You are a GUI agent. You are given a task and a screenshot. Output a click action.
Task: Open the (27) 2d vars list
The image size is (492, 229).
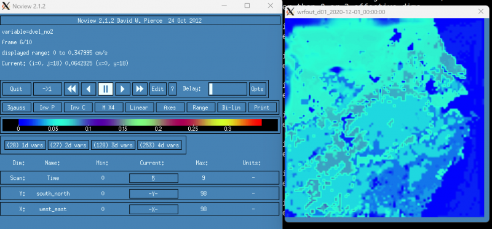(68, 145)
